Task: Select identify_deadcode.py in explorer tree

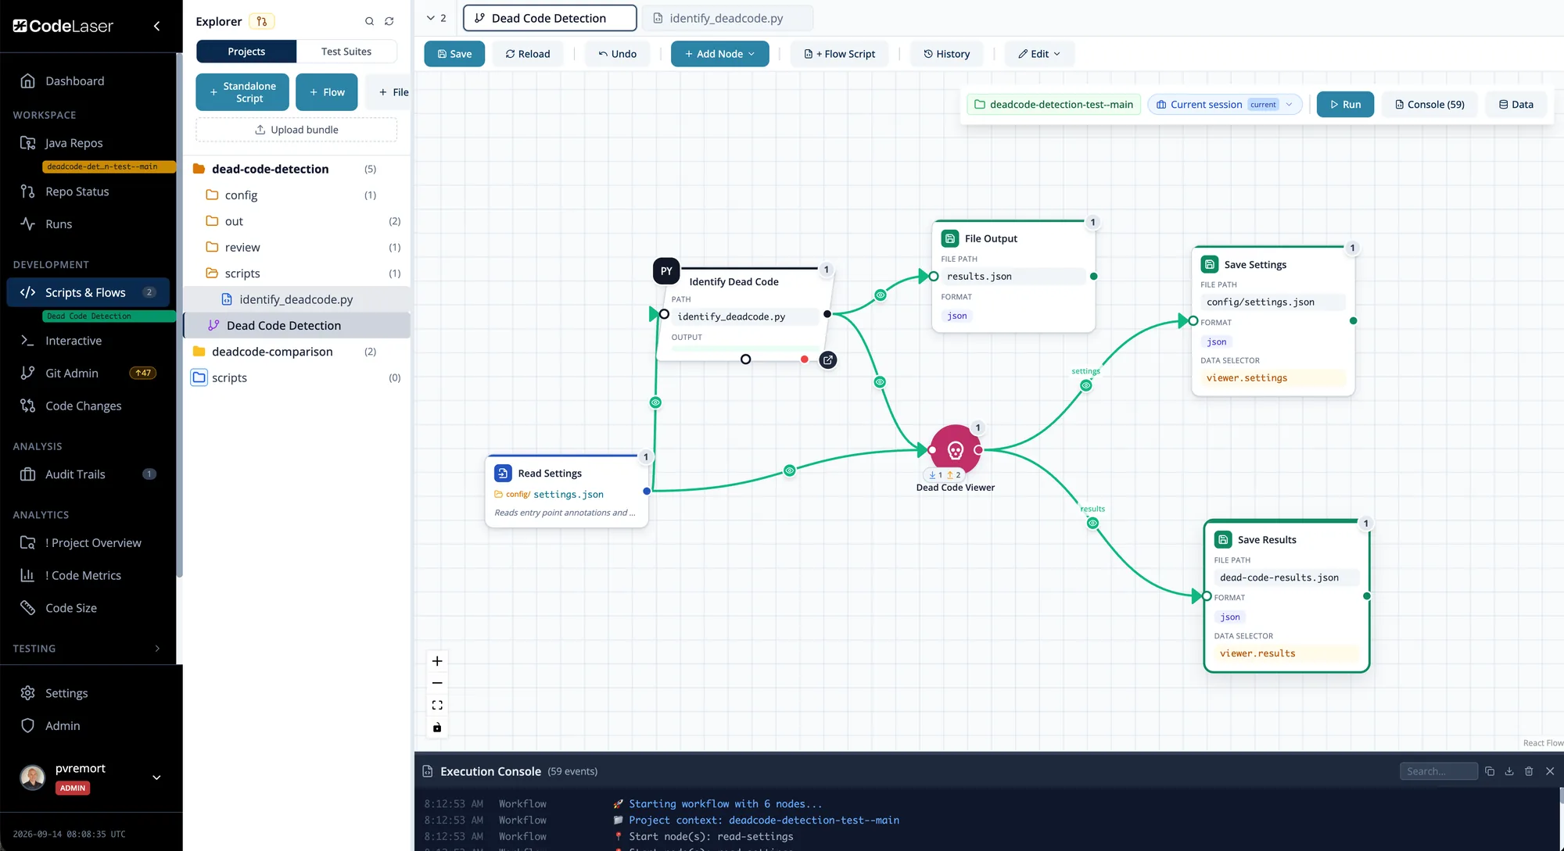Action: coord(296,299)
